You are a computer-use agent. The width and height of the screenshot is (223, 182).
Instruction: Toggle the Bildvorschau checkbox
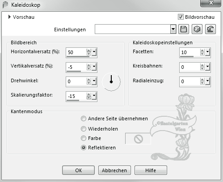click(x=181, y=17)
